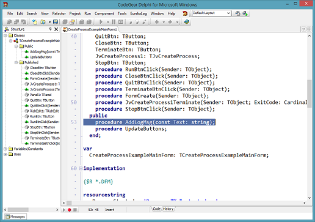Click the Trace Into debug icon
The width and height of the screenshot is (315, 222).
coord(131,21)
